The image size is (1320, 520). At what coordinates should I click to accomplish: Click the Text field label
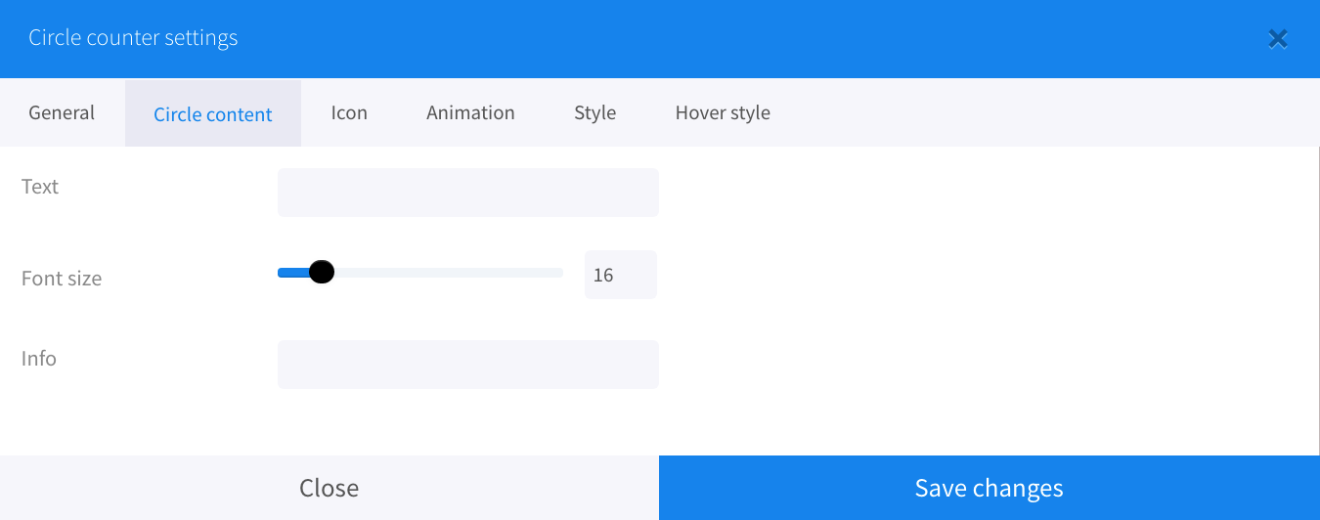tap(40, 187)
